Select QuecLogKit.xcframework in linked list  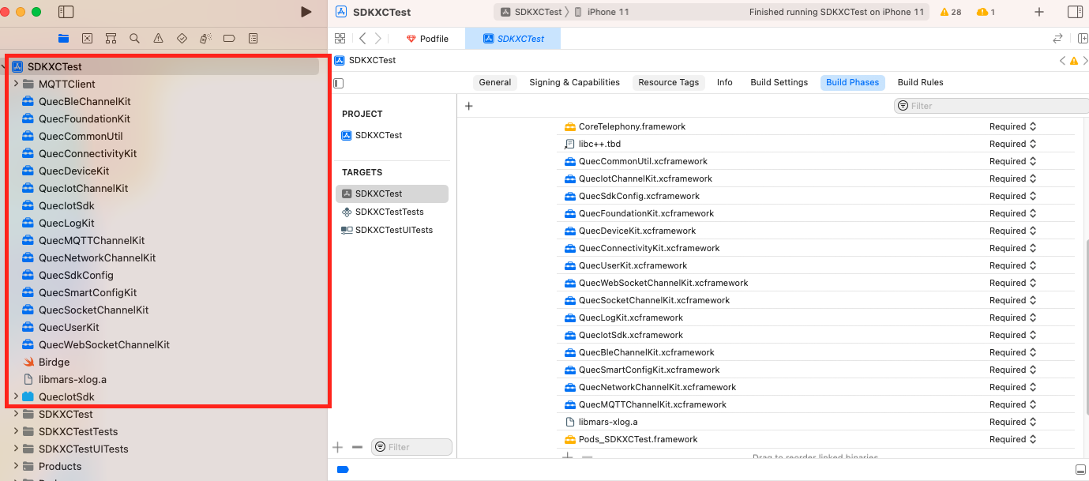click(624, 318)
